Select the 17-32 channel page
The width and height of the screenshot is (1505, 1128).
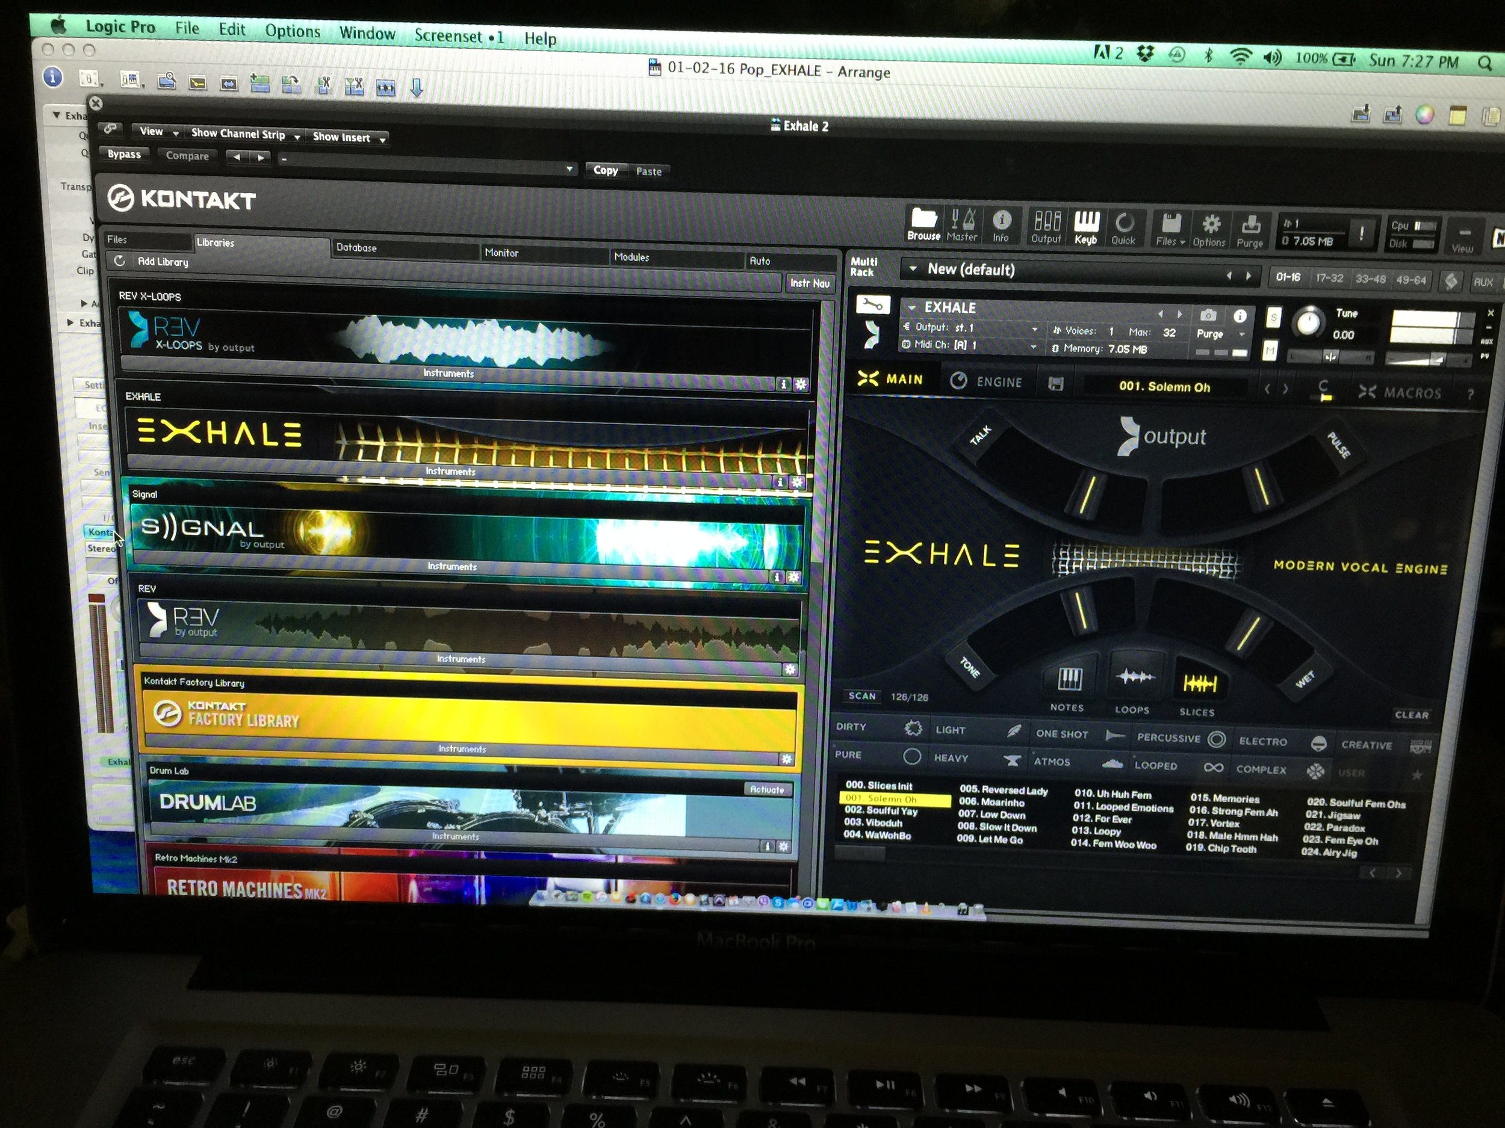[1329, 278]
